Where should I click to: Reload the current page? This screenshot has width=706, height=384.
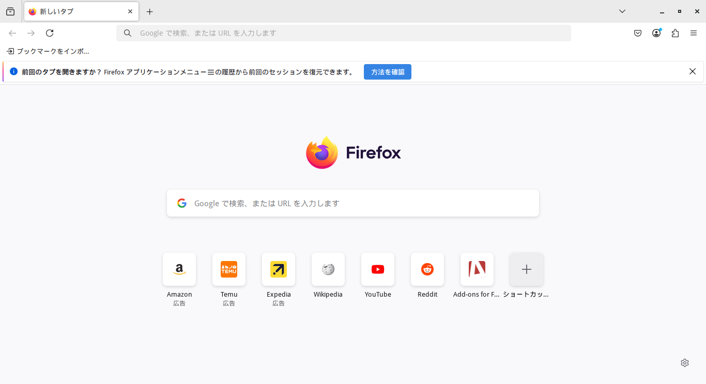click(x=50, y=33)
